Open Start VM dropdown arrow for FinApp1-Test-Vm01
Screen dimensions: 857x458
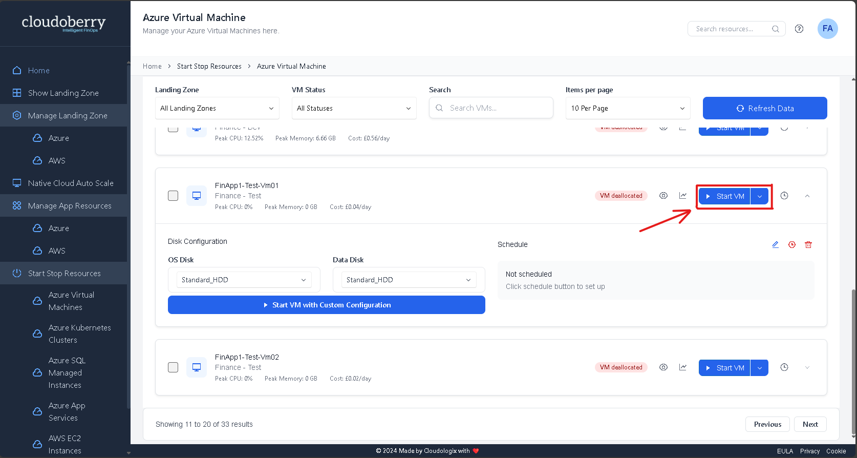click(759, 196)
